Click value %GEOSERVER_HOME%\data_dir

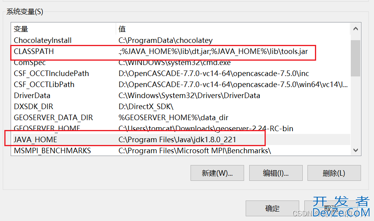pos(173,117)
